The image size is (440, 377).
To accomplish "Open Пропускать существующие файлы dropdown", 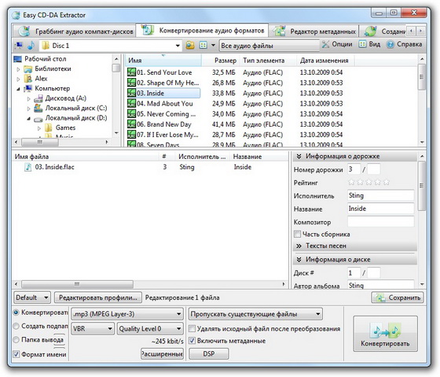I will pyautogui.click(x=255, y=314).
